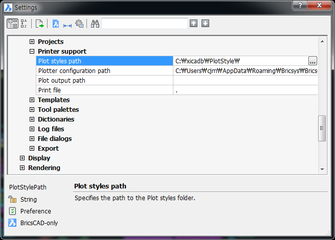Expand the Rendering category
The image size is (335, 240).
22,167
